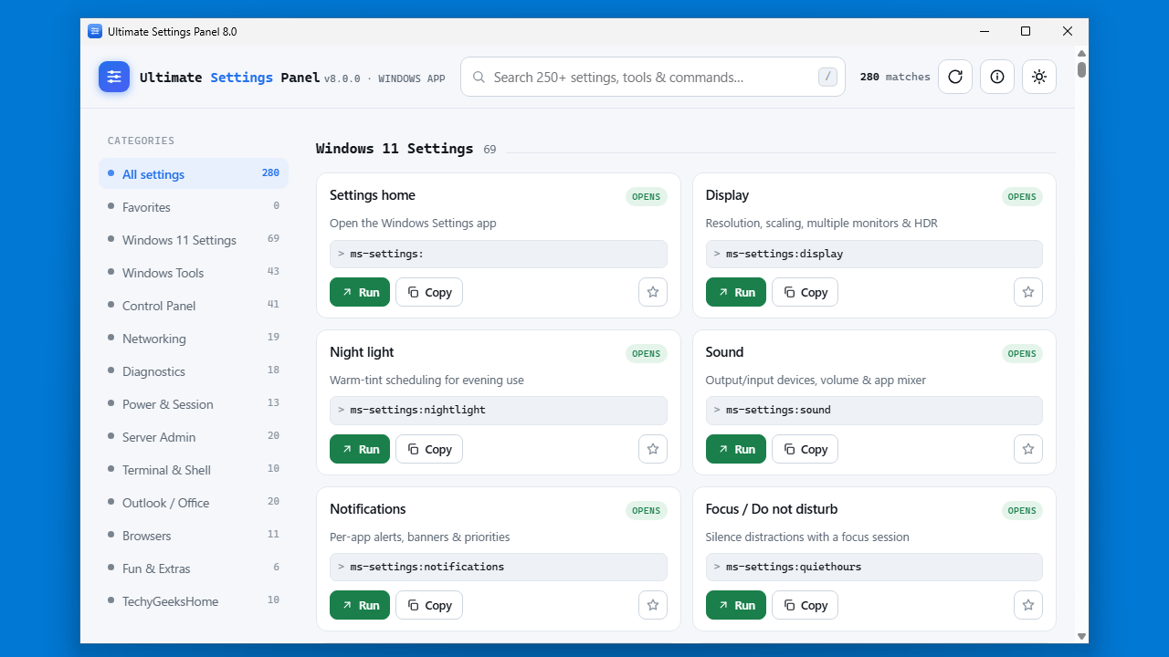Open the Control Panel category
Image resolution: width=1169 pixels, height=657 pixels.
click(x=194, y=306)
